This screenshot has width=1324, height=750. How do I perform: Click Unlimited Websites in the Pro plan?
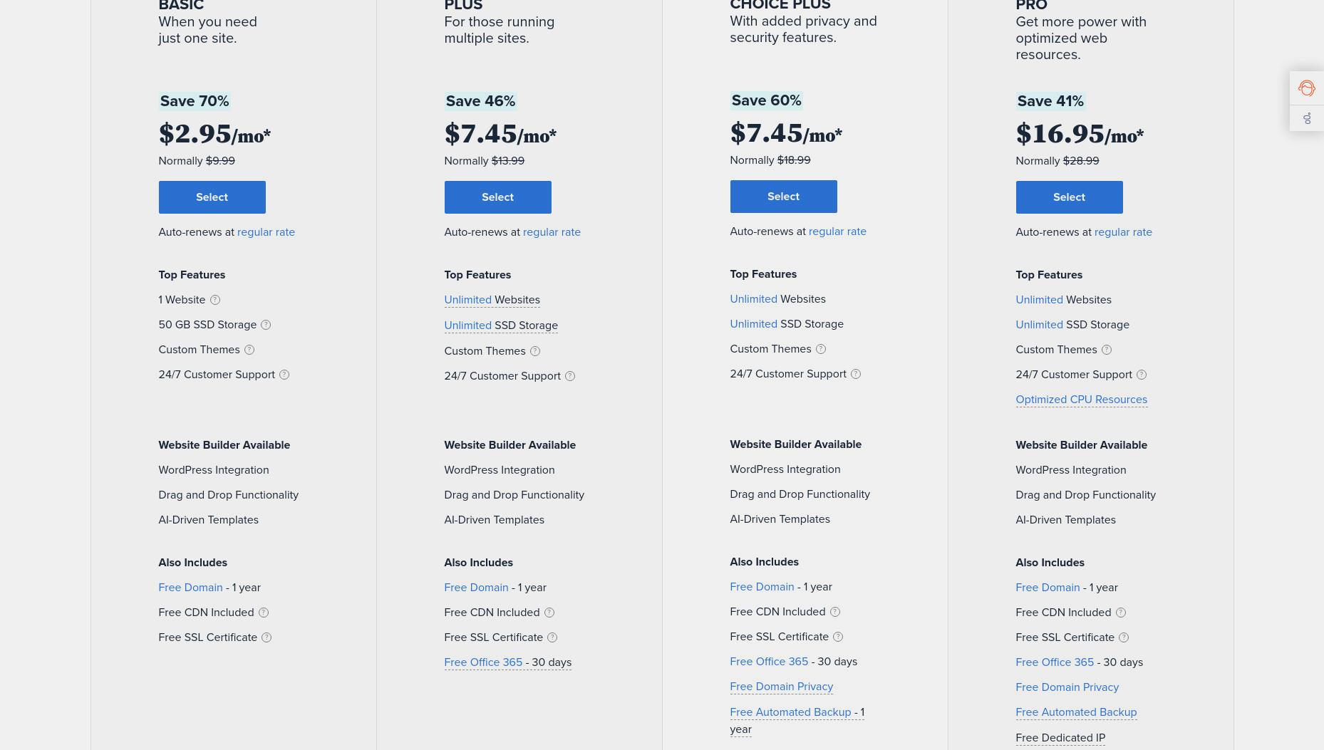(1063, 300)
